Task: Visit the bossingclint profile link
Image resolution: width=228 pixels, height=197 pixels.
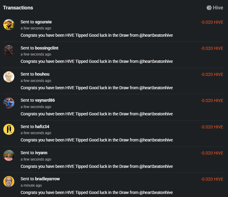Action: click(47, 48)
